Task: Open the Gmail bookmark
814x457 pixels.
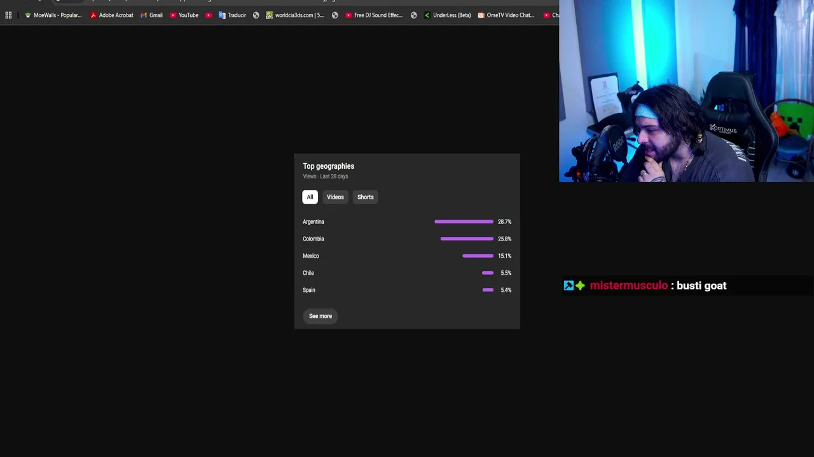Action: coord(151,15)
